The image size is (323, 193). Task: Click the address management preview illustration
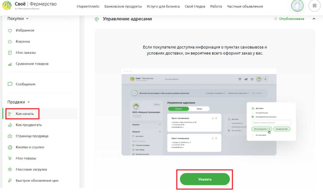209,112
